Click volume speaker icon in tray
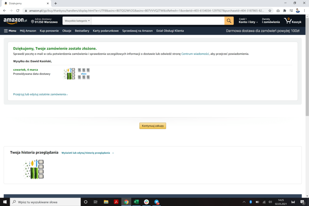This screenshot has width=309, height=206. (270, 202)
